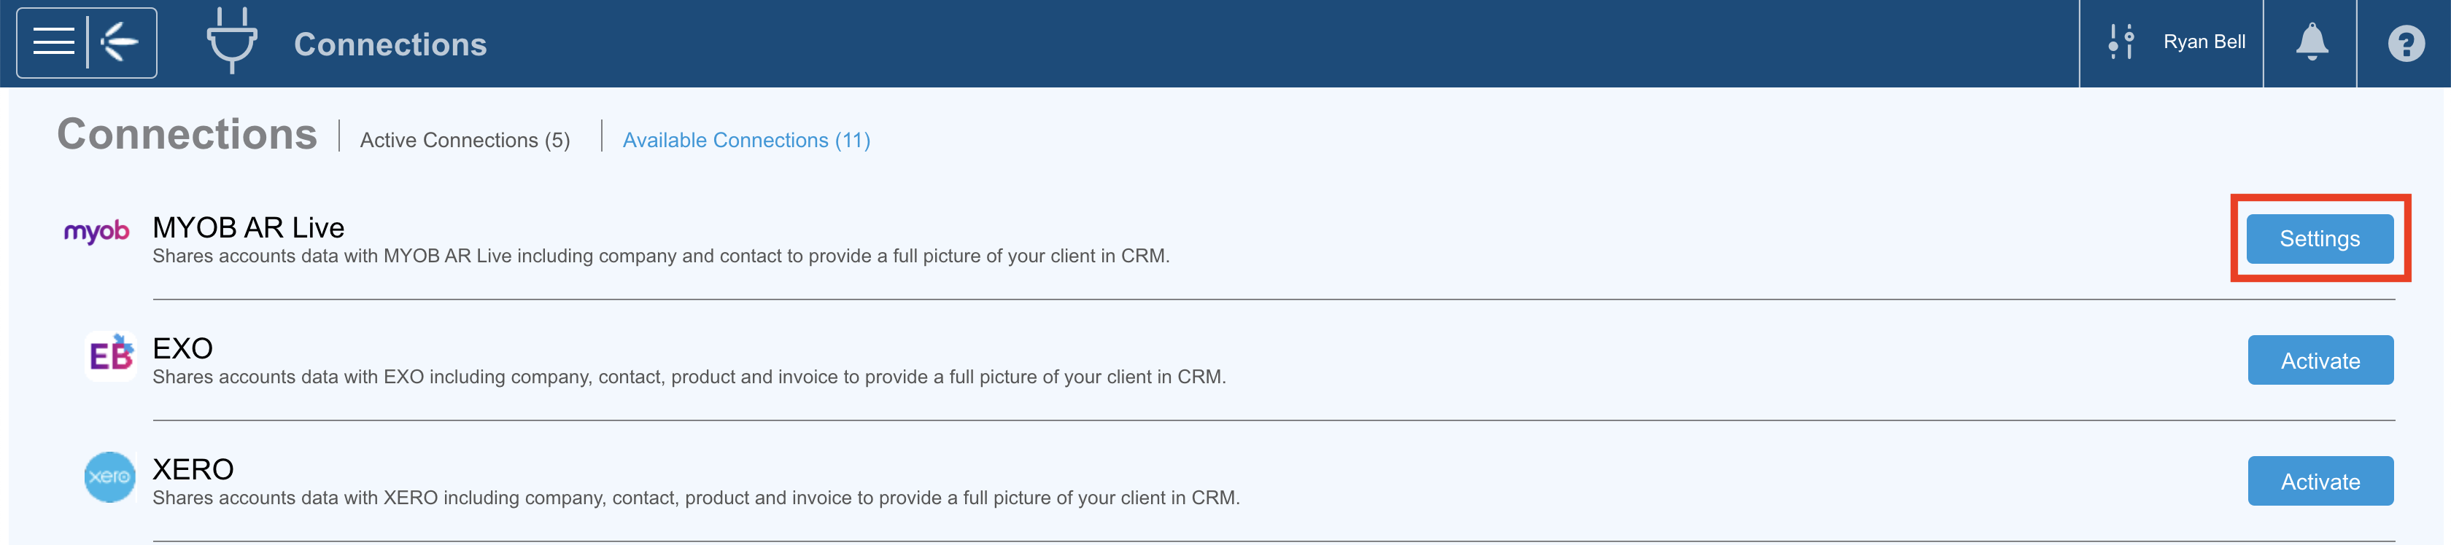Click the Connections header title text
The width and height of the screenshot is (2451, 545).
click(390, 44)
